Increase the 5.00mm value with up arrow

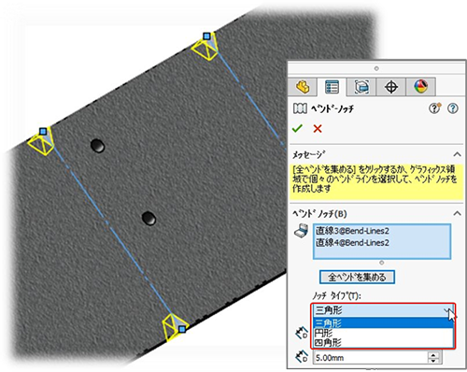433,354
